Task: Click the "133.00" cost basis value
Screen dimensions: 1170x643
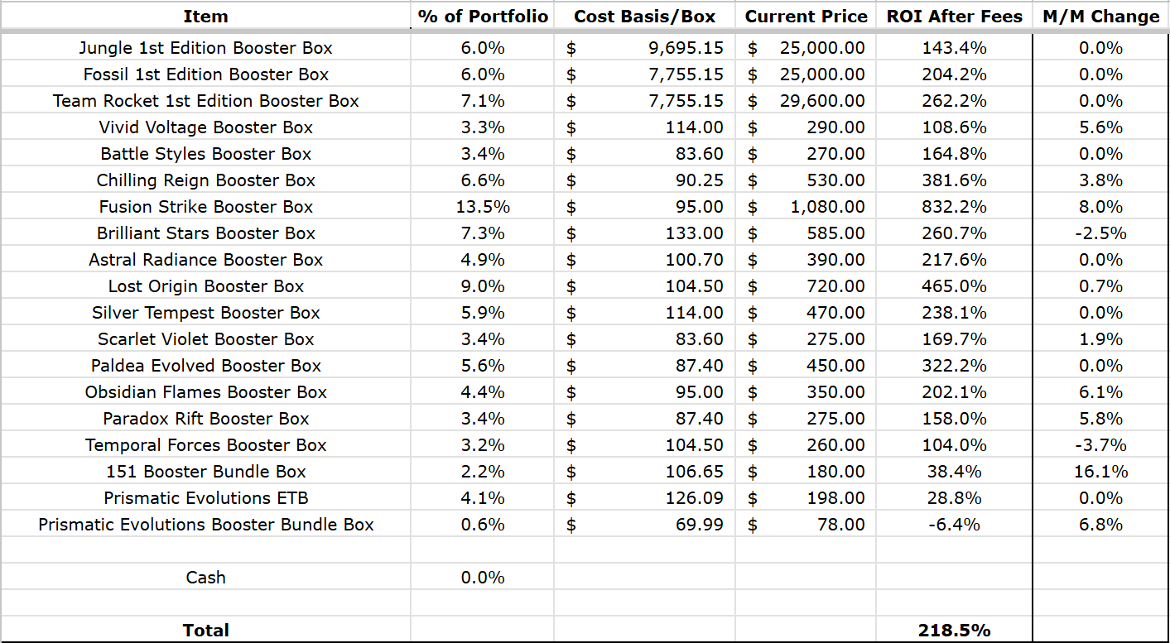Action: click(x=694, y=233)
